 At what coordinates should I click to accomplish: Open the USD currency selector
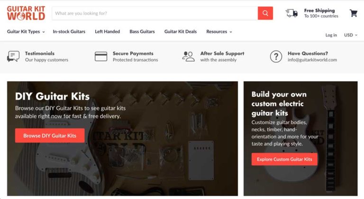pyautogui.click(x=351, y=35)
